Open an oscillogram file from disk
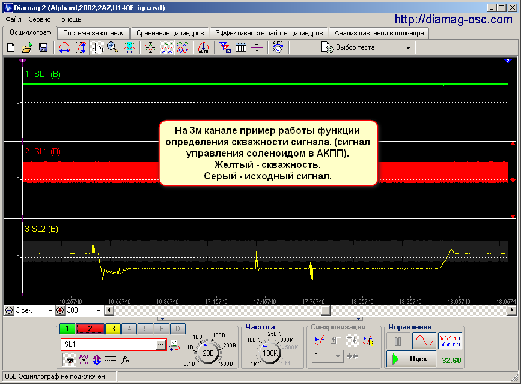Viewport: 521px width, 384px height. (x=26, y=48)
